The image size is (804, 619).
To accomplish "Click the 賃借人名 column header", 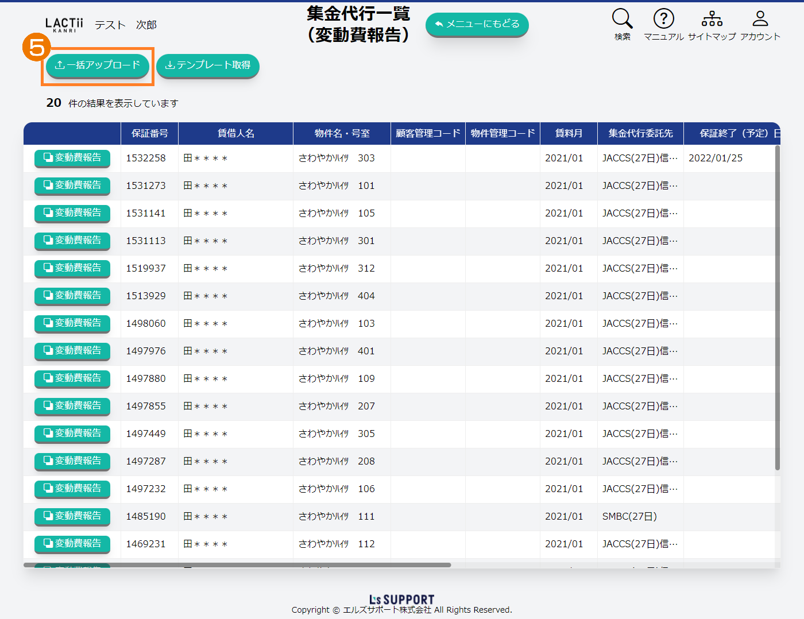I will click(x=235, y=133).
